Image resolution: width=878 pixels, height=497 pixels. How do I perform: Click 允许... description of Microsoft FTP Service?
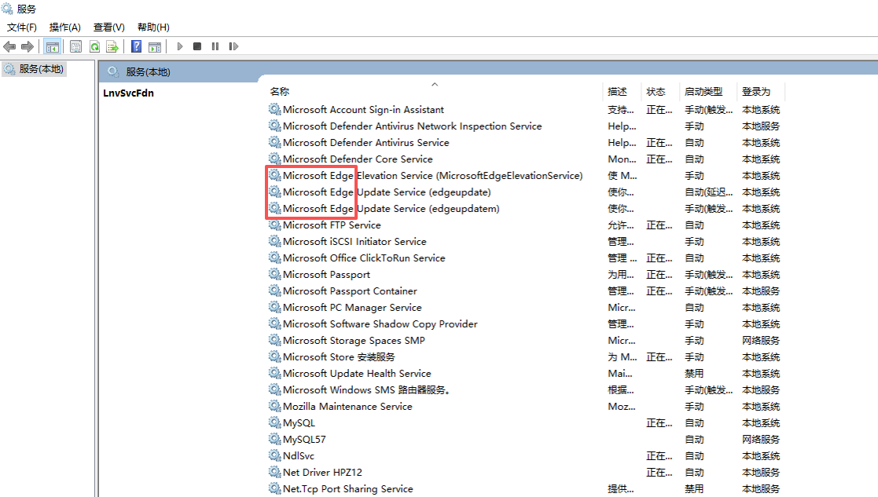621,225
